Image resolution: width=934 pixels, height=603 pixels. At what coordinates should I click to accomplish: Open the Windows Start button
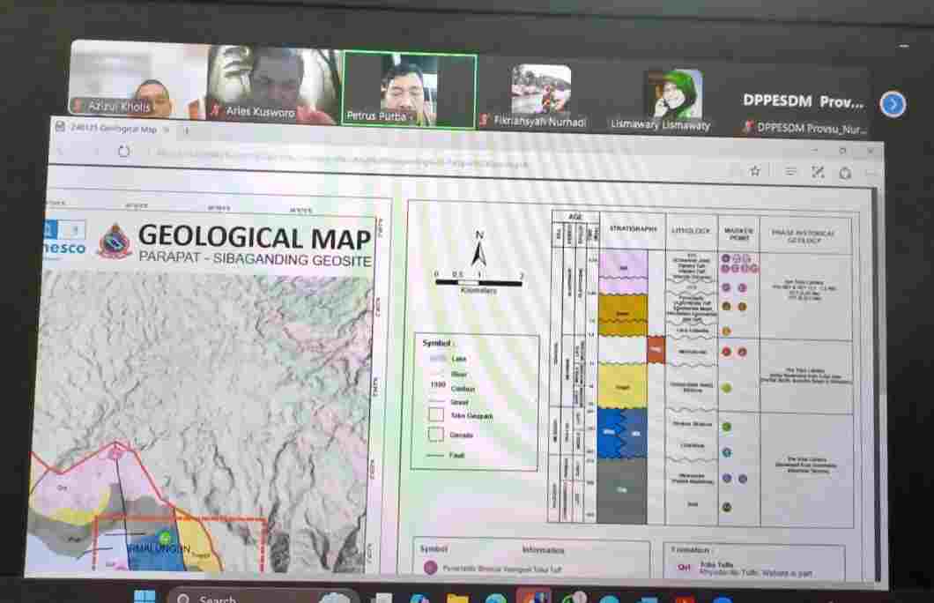tap(145, 596)
